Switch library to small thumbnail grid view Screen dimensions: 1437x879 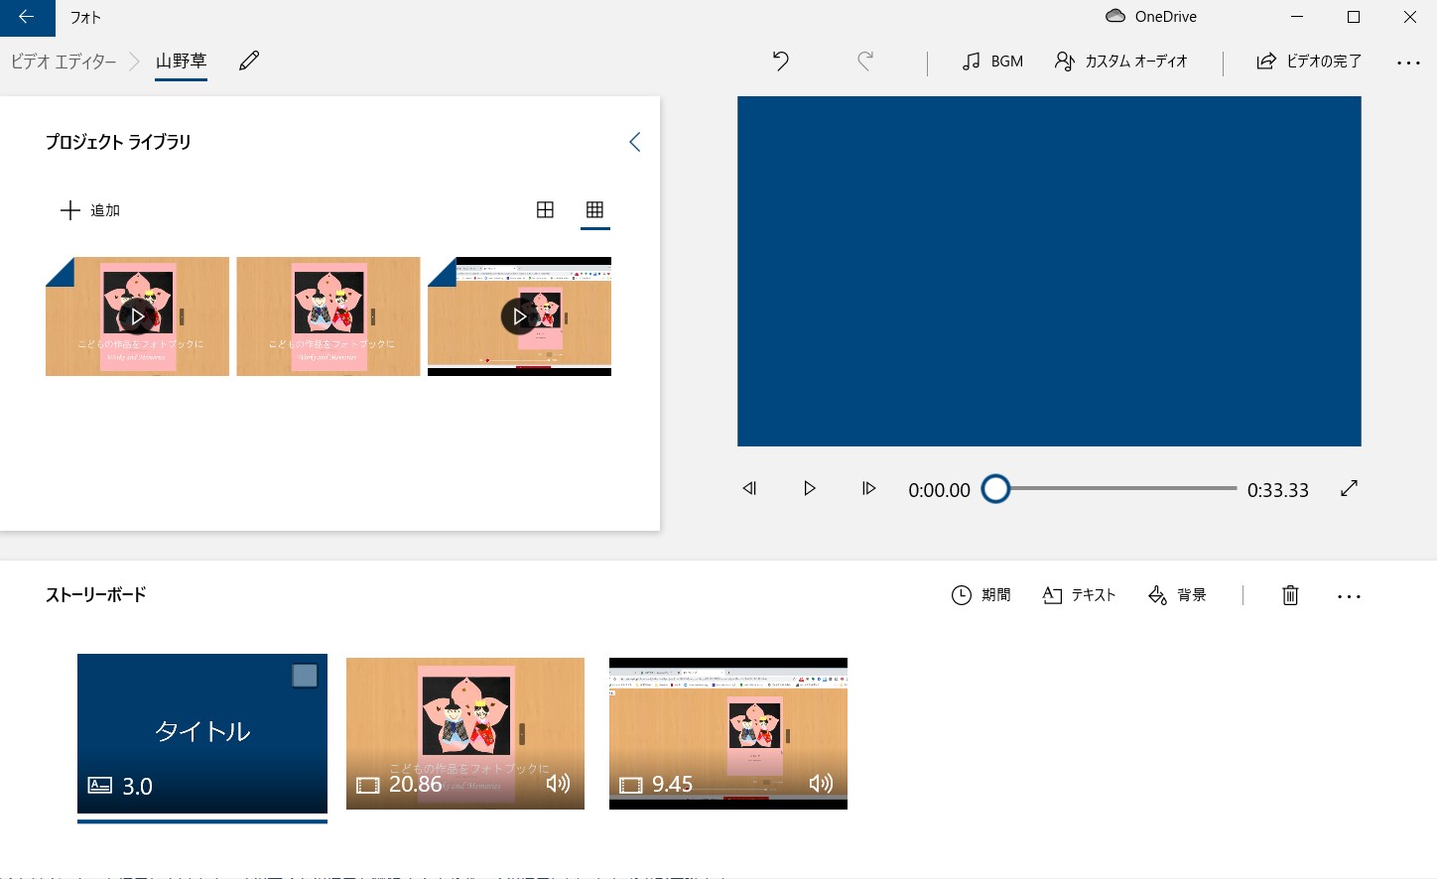click(x=594, y=209)
